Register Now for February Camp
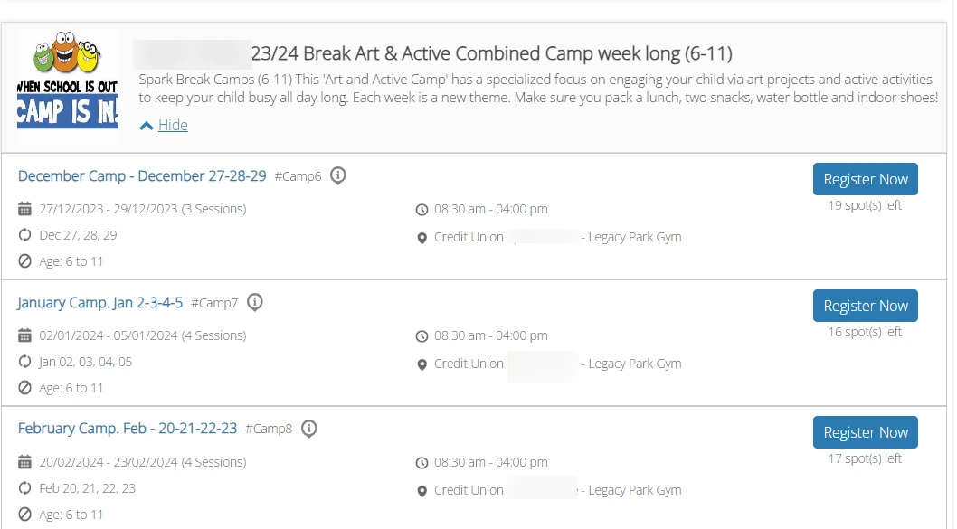Viewport: 957px width, 529px height. pos(865,432)
